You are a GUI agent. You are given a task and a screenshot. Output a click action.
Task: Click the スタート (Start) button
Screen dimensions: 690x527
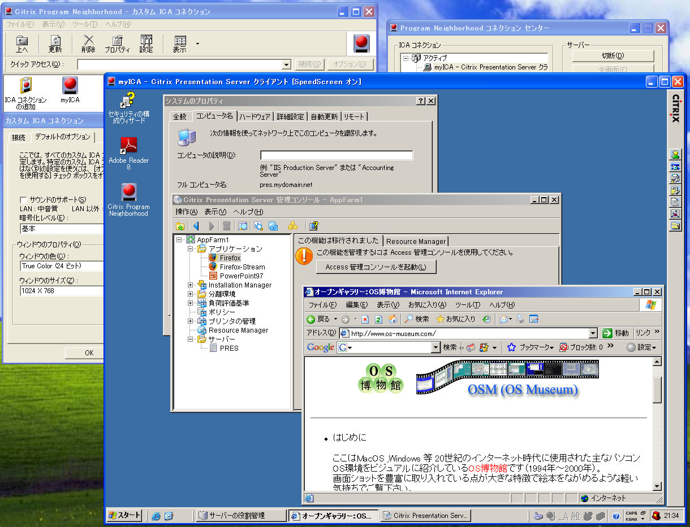tap(125, 515)
